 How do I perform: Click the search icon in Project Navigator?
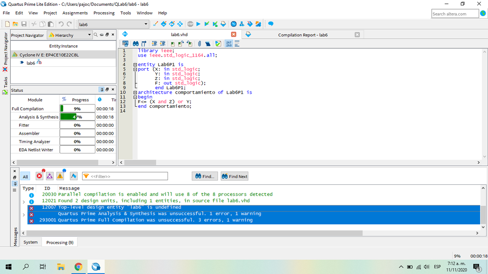click(96, 35)
